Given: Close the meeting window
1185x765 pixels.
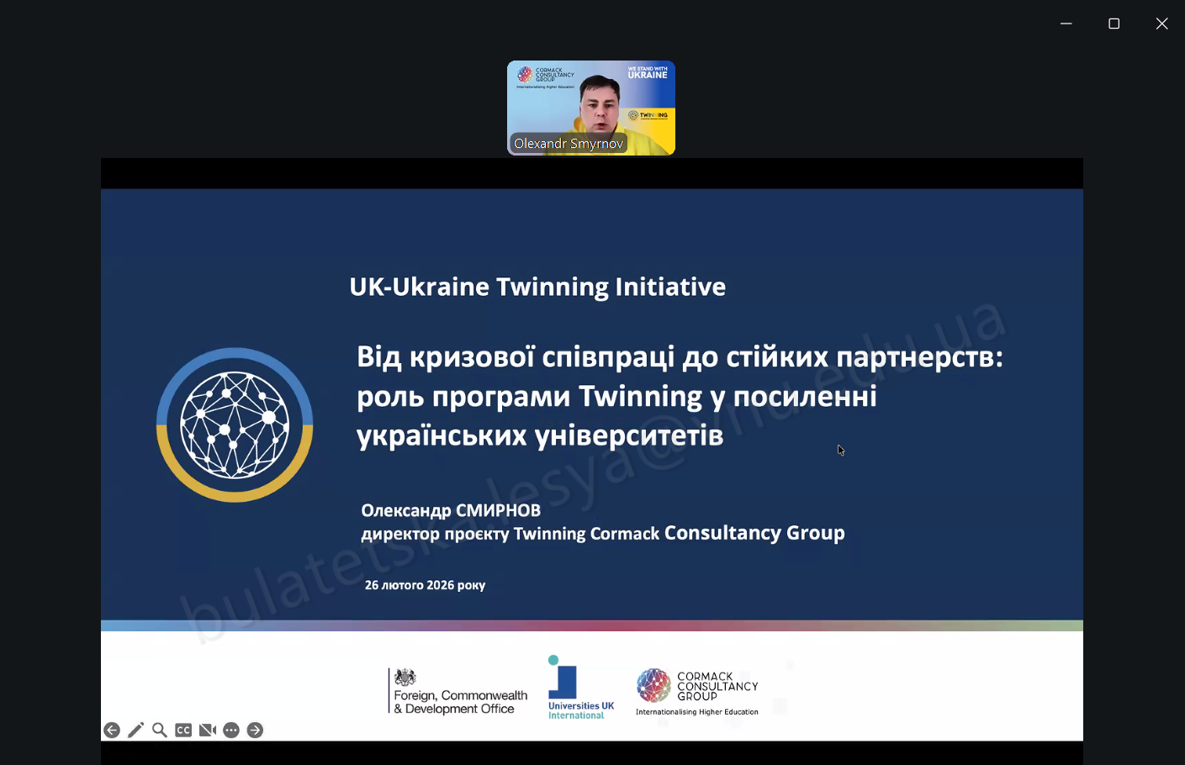Looking at the screenshot, I should (1161, 24).
